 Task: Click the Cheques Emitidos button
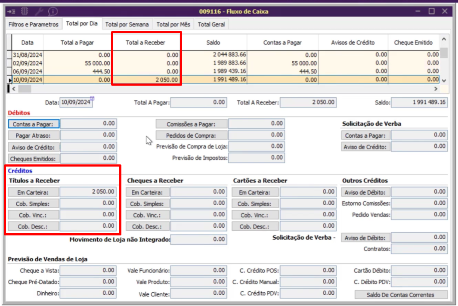33,159
